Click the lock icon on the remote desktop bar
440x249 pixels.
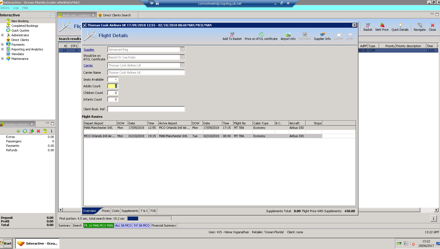coord(157,3)
